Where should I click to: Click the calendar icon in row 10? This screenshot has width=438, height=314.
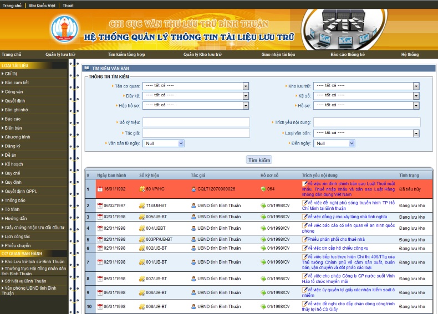[100, 306]
